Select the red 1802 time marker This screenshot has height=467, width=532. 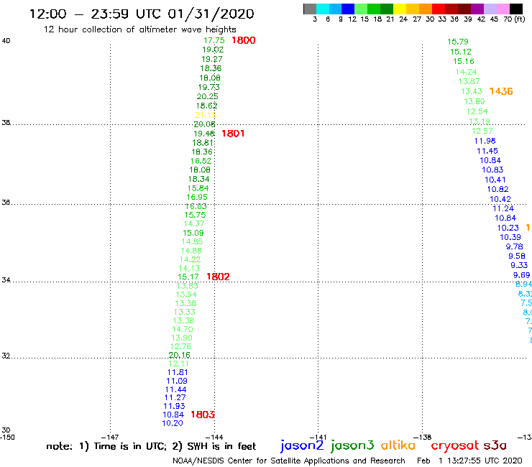pyautogui.click(x=218, y=277)
